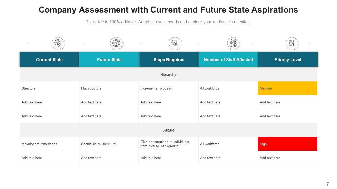Click the slide title text
Viewport: 337px width, 189px height.
[x=168, y=10]
